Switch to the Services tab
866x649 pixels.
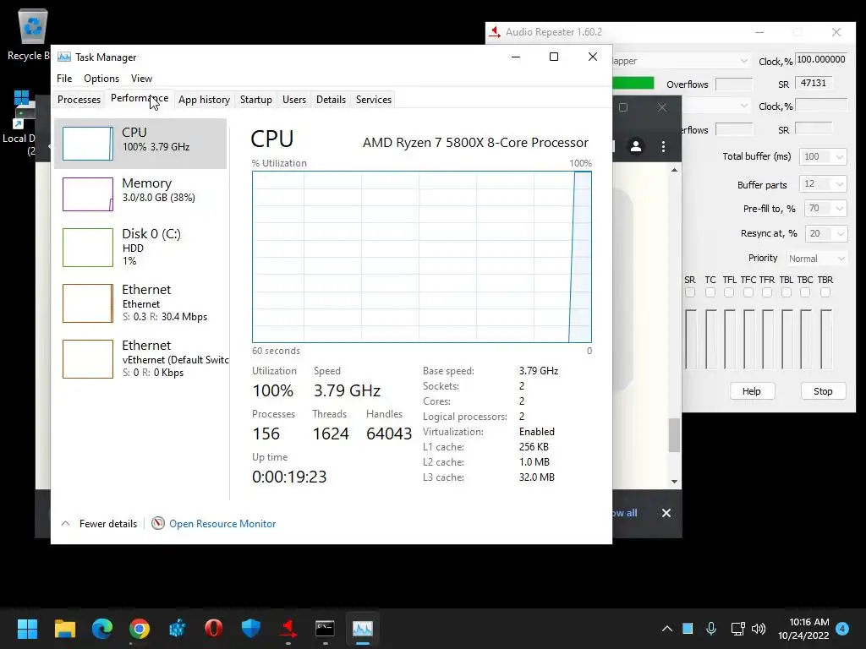[373, 100]
